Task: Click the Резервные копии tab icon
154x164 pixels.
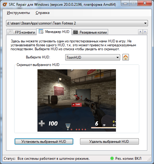Action: point(75,32)
